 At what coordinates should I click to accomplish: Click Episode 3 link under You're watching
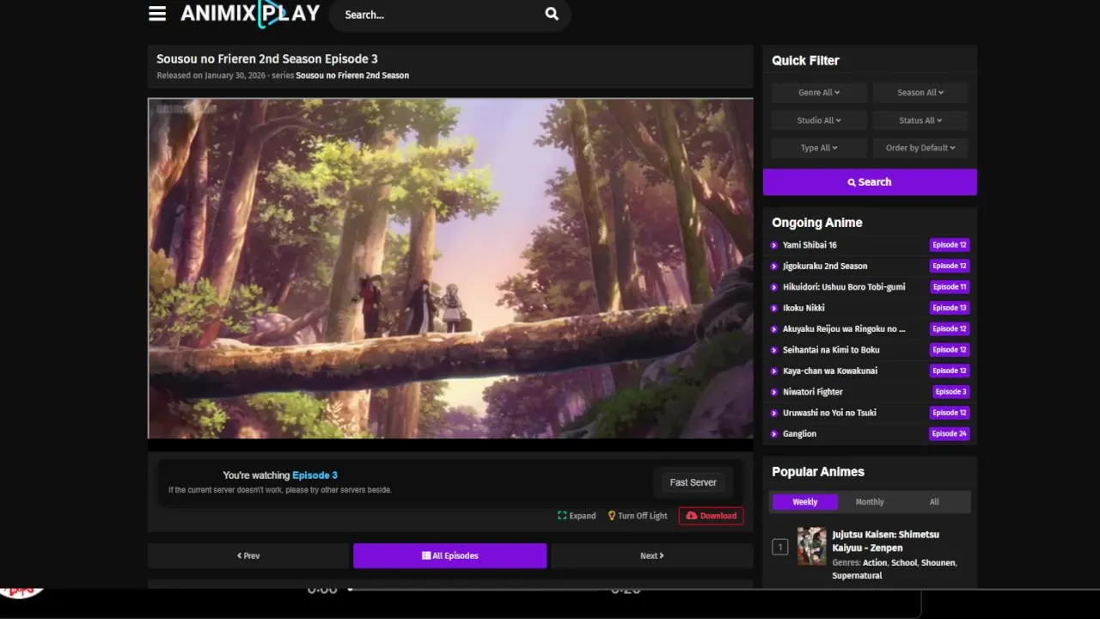tap(315, 475)
